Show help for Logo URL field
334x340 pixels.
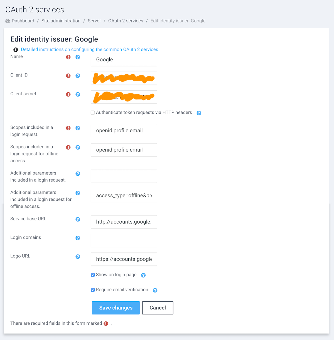pos(78,257)
